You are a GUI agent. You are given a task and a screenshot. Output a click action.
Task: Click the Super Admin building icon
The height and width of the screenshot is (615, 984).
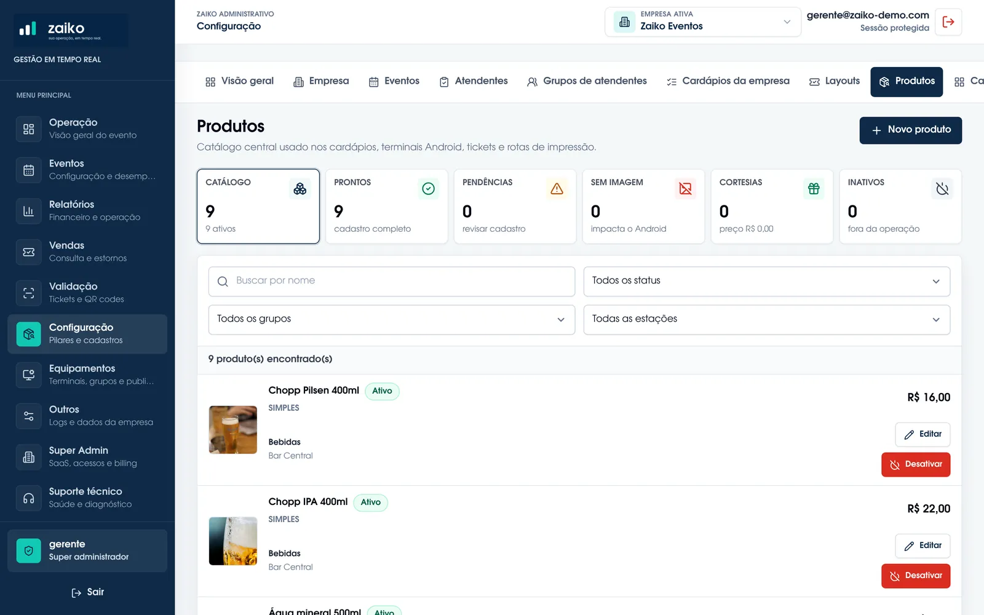[x=29, y=457]
